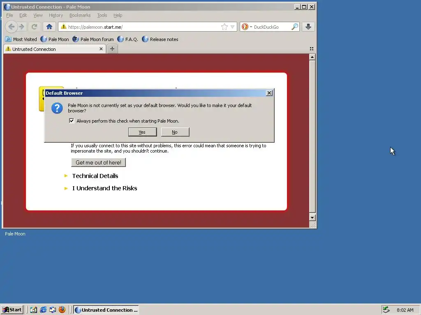Launch Firefox icon in quick launch

click(x=62, y=310)
